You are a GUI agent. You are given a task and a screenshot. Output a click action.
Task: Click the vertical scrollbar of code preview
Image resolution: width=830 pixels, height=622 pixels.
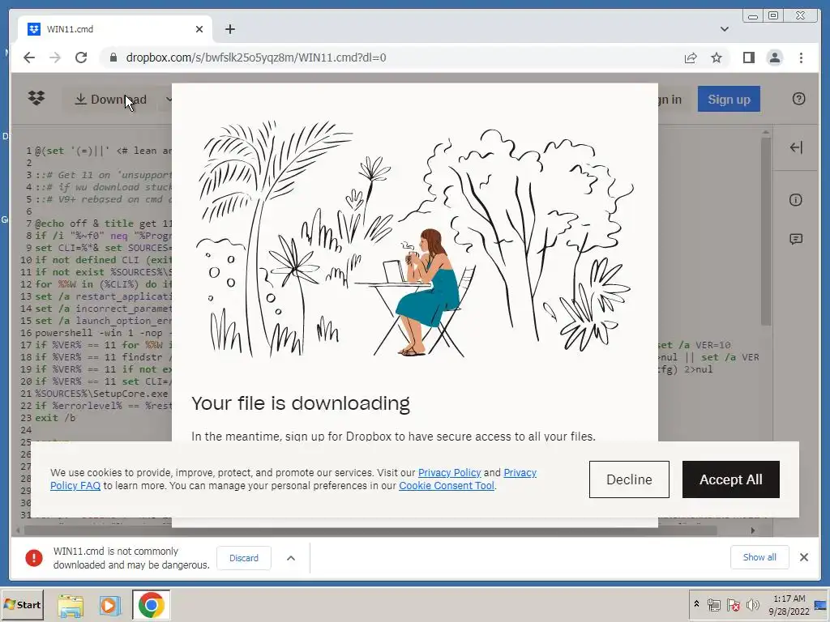765,230
